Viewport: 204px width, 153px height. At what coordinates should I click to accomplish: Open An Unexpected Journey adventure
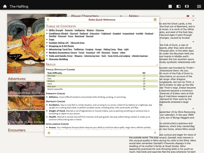26,89
